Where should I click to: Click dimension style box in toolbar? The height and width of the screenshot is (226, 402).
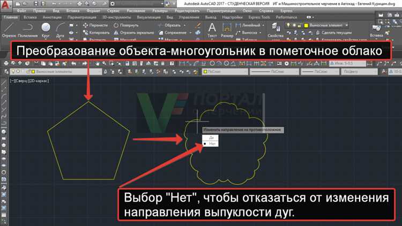[347, 63]
